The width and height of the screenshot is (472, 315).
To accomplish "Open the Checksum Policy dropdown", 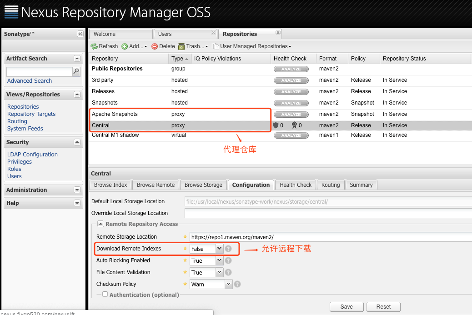I will point(228,284).
